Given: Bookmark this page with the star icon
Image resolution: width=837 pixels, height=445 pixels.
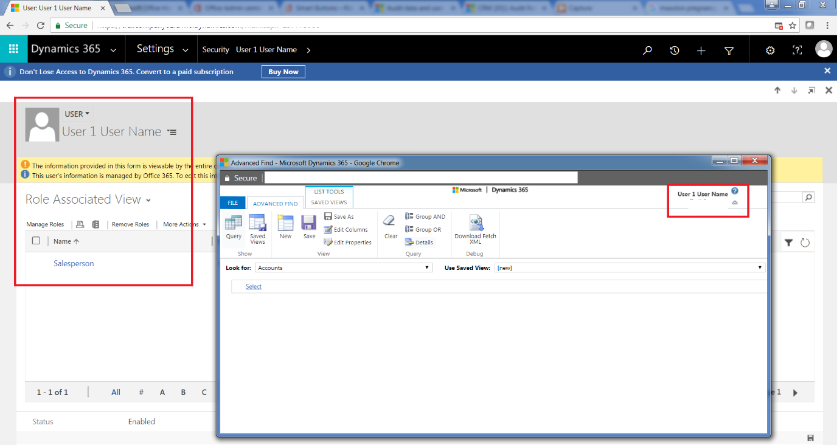Looking at the screenshot, I should click(793, 26).
